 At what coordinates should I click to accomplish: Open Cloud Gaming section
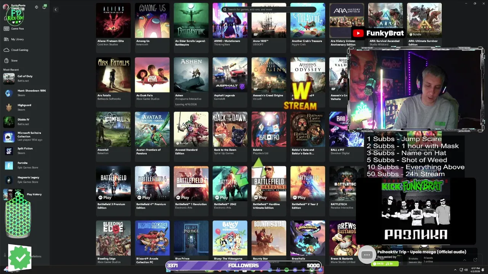click(x=17, y=50)
